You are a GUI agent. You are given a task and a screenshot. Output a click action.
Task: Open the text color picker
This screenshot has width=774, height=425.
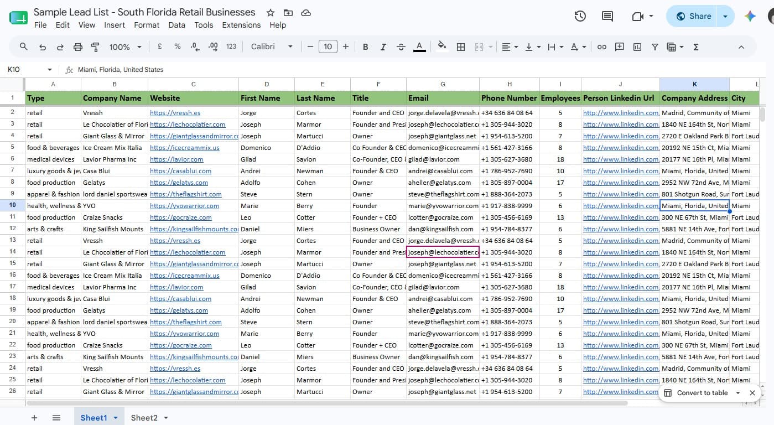point(419,47)
